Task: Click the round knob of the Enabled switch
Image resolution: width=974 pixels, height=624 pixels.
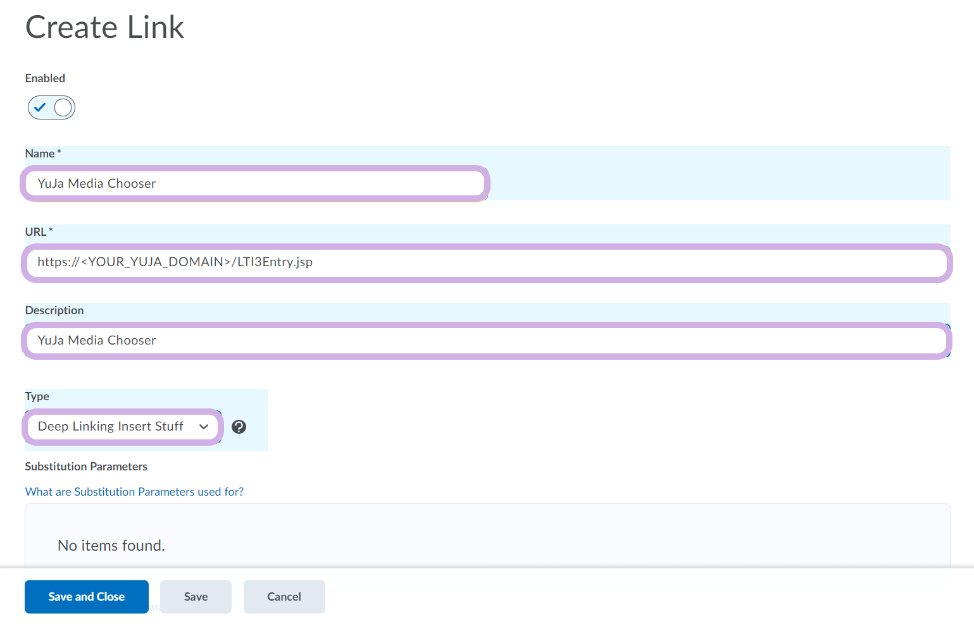Action: [x=63, y=107]
